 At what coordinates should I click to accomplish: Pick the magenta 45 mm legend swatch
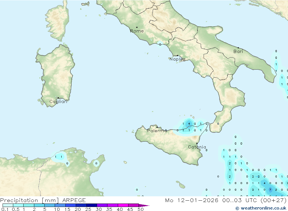pos(133,206)
